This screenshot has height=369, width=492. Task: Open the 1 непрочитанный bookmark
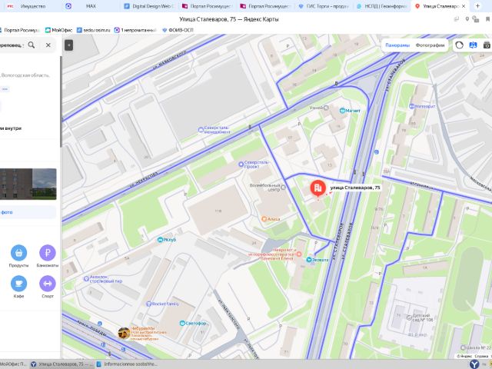(135, 30)
